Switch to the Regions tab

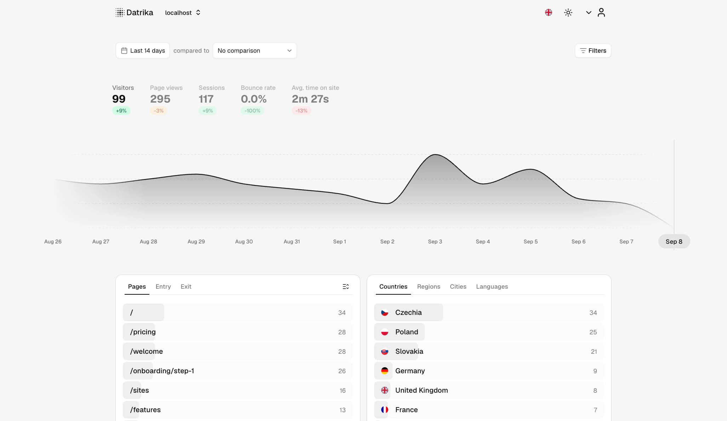pos(429,287)
